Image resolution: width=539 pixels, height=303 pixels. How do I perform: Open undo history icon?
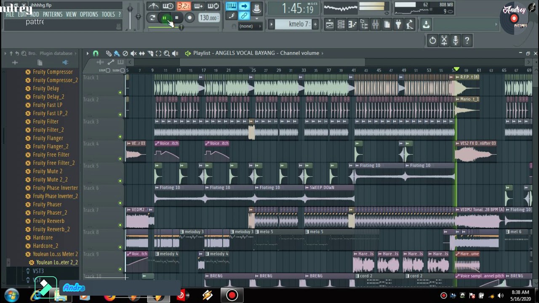point(432,40)
